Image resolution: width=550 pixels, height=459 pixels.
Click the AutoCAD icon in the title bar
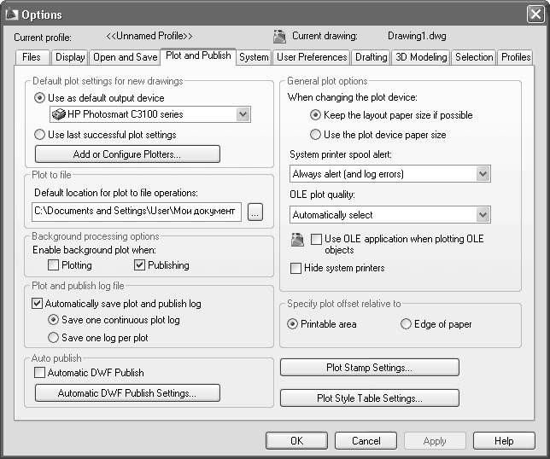click(x=10, y=15)
